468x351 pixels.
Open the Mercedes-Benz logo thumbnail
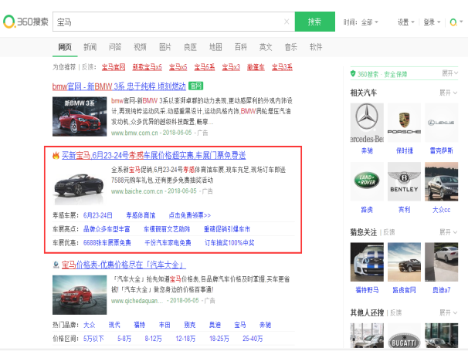[367, 123]
